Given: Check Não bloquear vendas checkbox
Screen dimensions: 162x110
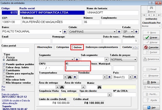Looking at the screenshot, I should coord(4,83).
